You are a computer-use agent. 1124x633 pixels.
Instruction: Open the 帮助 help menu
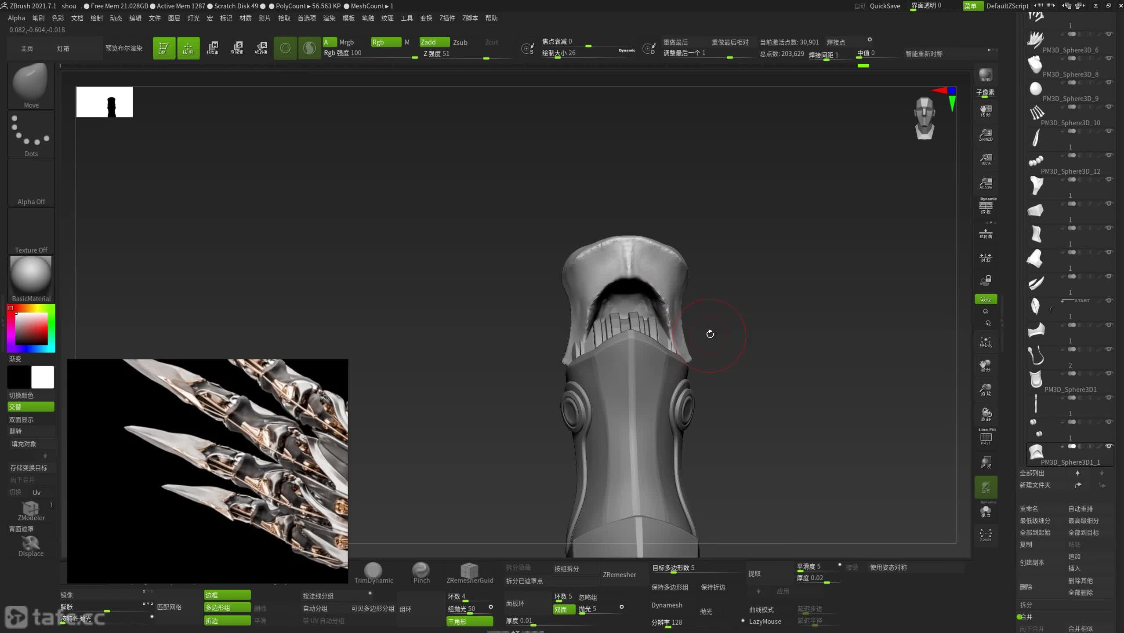click(491, 18)
